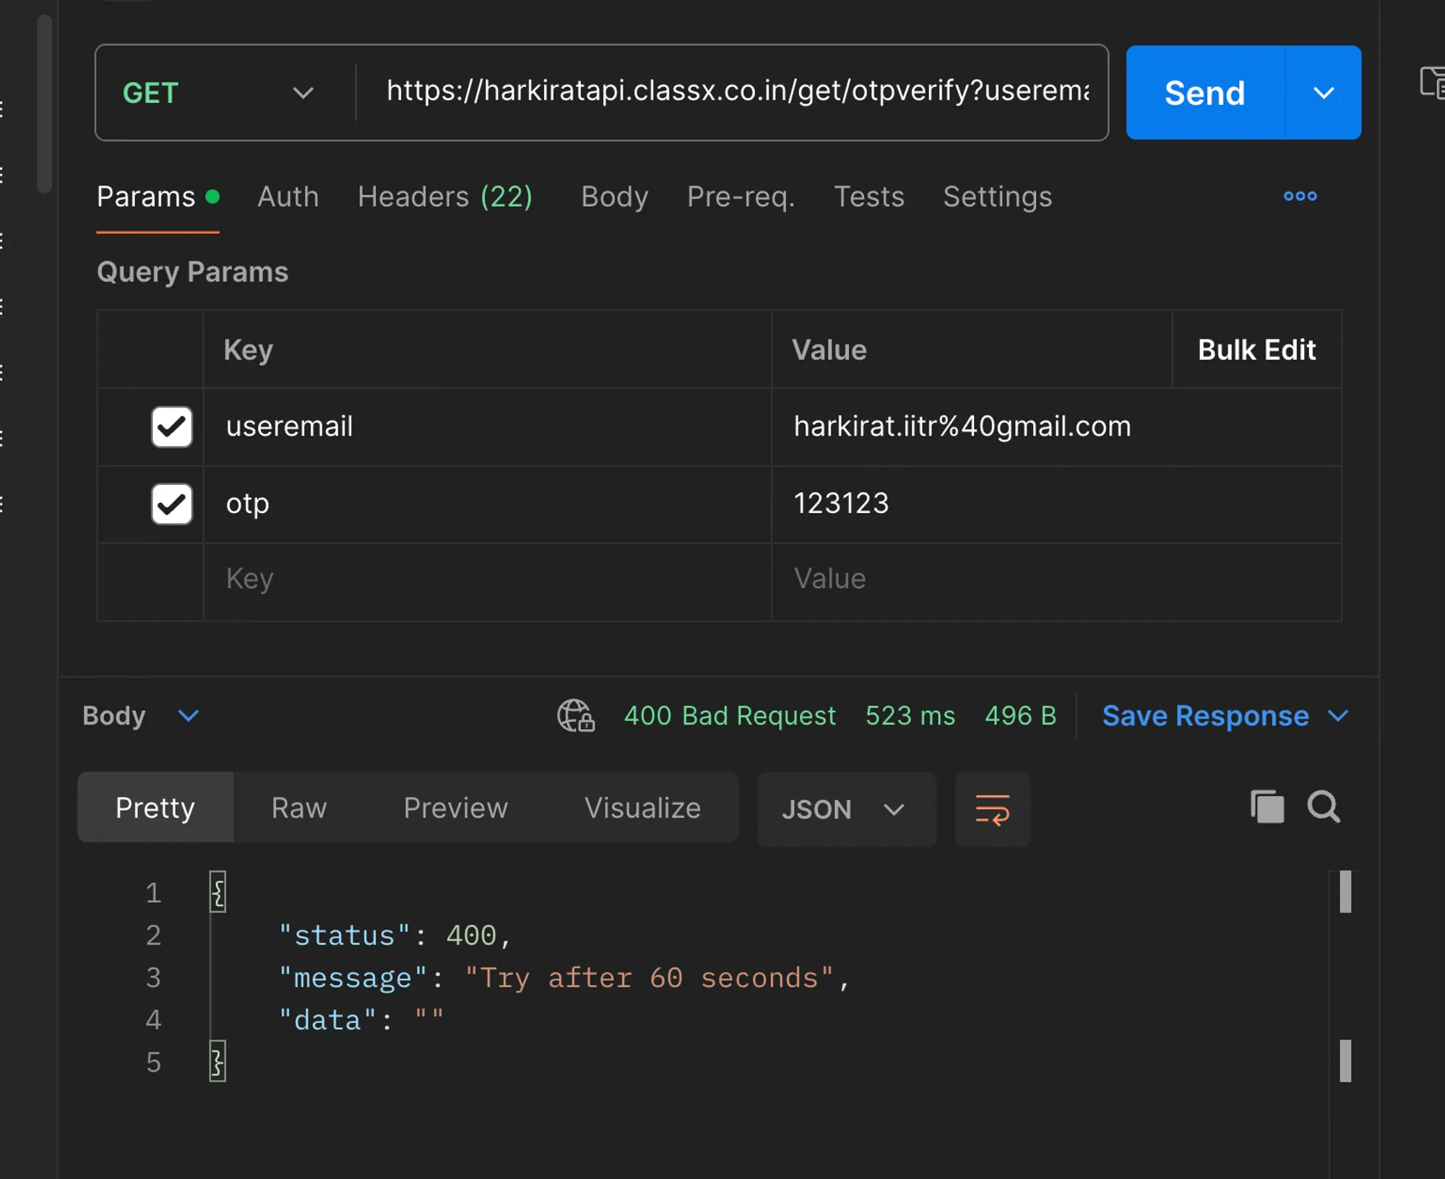Click the request URL field
Screen dimensions: 1445x1179
[x=737, y=91]
